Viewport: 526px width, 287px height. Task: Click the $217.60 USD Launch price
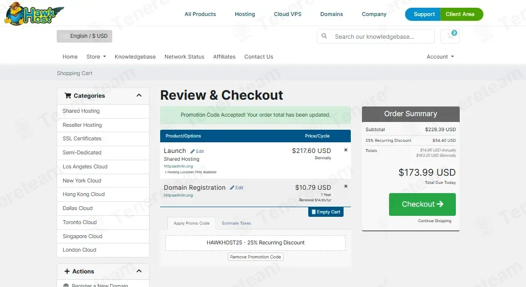(311, 151)
